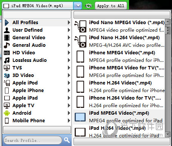Click the iPhone MPEG4 Video profile icon

(80, 57)
